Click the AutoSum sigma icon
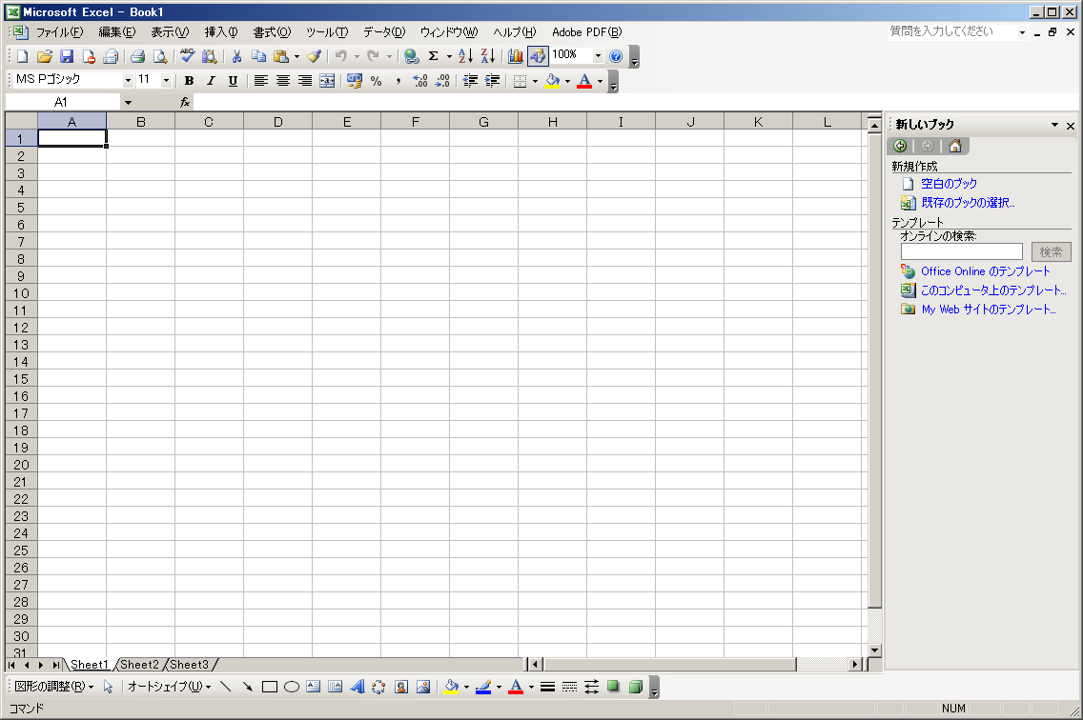The width and height of the screenshot is (1083, 720). click(433, 56)
